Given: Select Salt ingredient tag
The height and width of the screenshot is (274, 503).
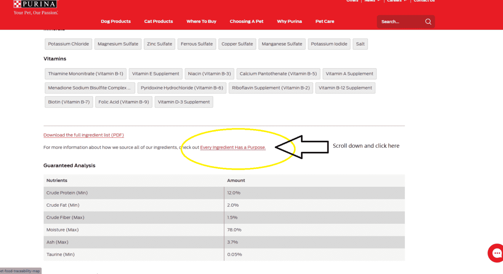Looking at the screenshot, I should pos(360,44).
